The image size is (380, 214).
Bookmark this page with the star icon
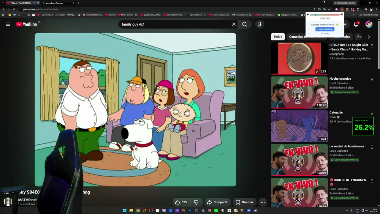[x=329, y=9]
